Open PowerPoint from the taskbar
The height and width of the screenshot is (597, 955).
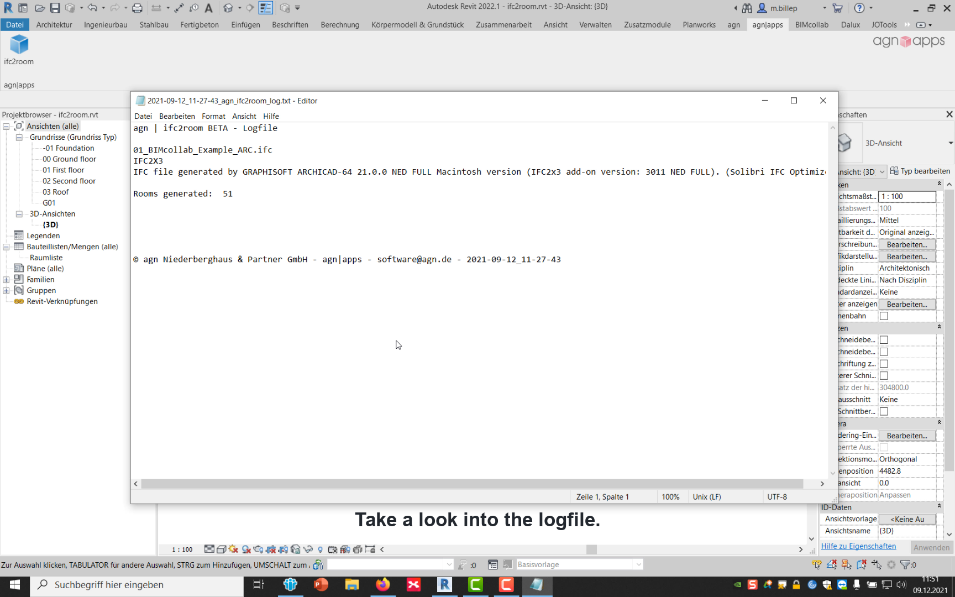(x=321, y=584)
